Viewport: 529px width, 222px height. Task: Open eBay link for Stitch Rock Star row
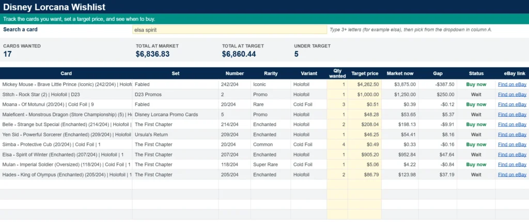click(512, 94)
